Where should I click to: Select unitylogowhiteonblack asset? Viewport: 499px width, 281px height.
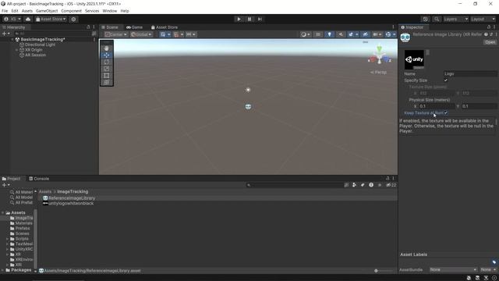coord(71,203)
